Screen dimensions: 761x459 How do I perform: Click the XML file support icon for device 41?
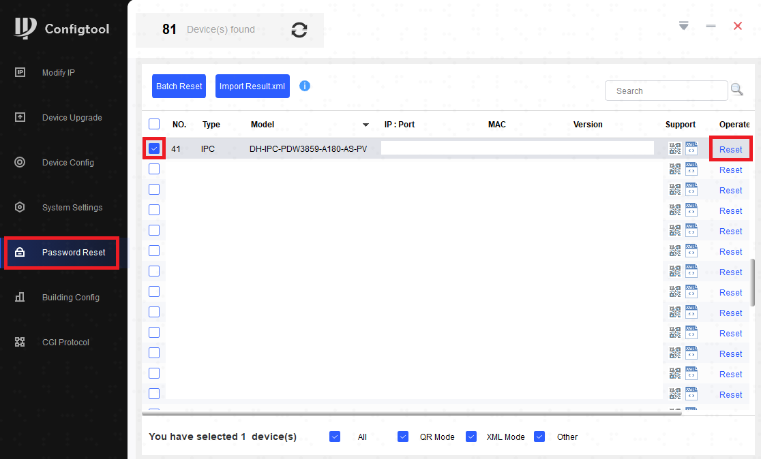pos(691,148)
